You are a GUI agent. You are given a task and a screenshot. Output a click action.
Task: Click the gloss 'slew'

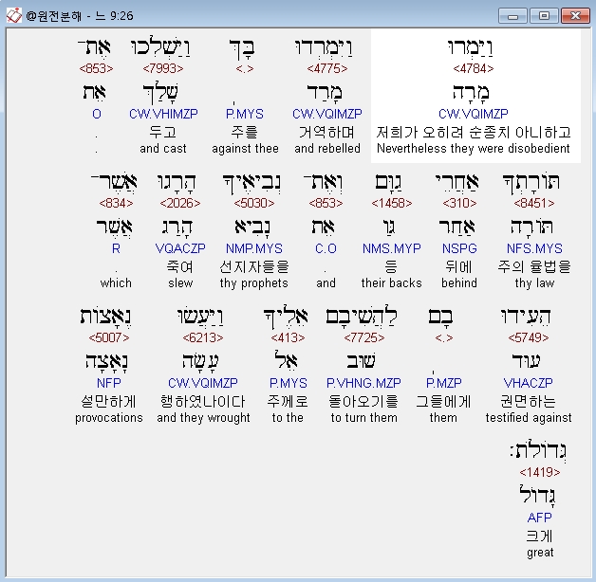coord(180,282)
